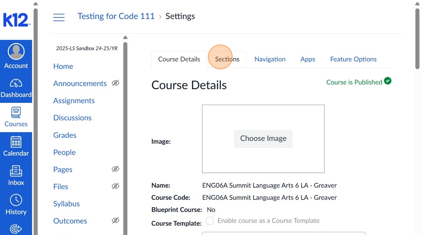Click the hidden-eye icon beside Files
The width and height of the screenshot is (421, 235).
(115, 187)
